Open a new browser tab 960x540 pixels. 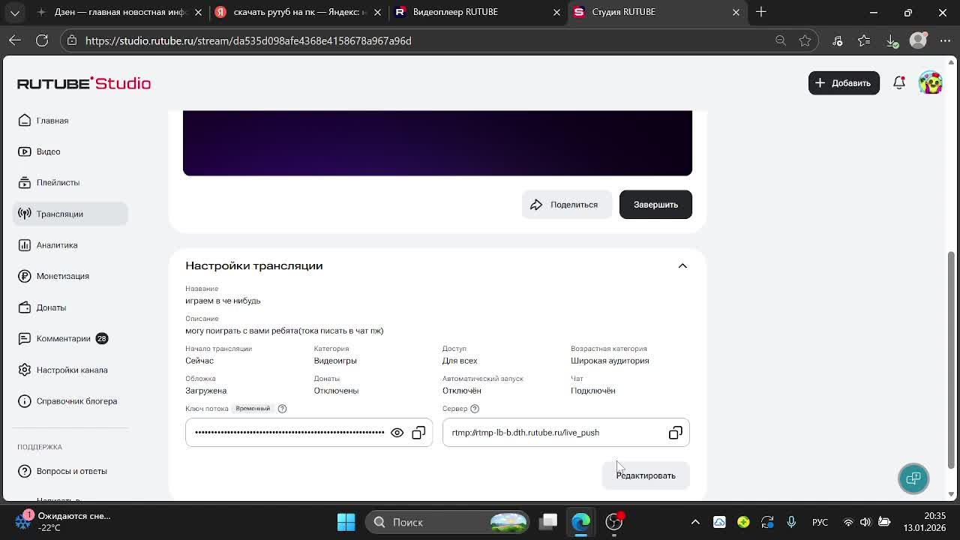[x=761, y=12]
